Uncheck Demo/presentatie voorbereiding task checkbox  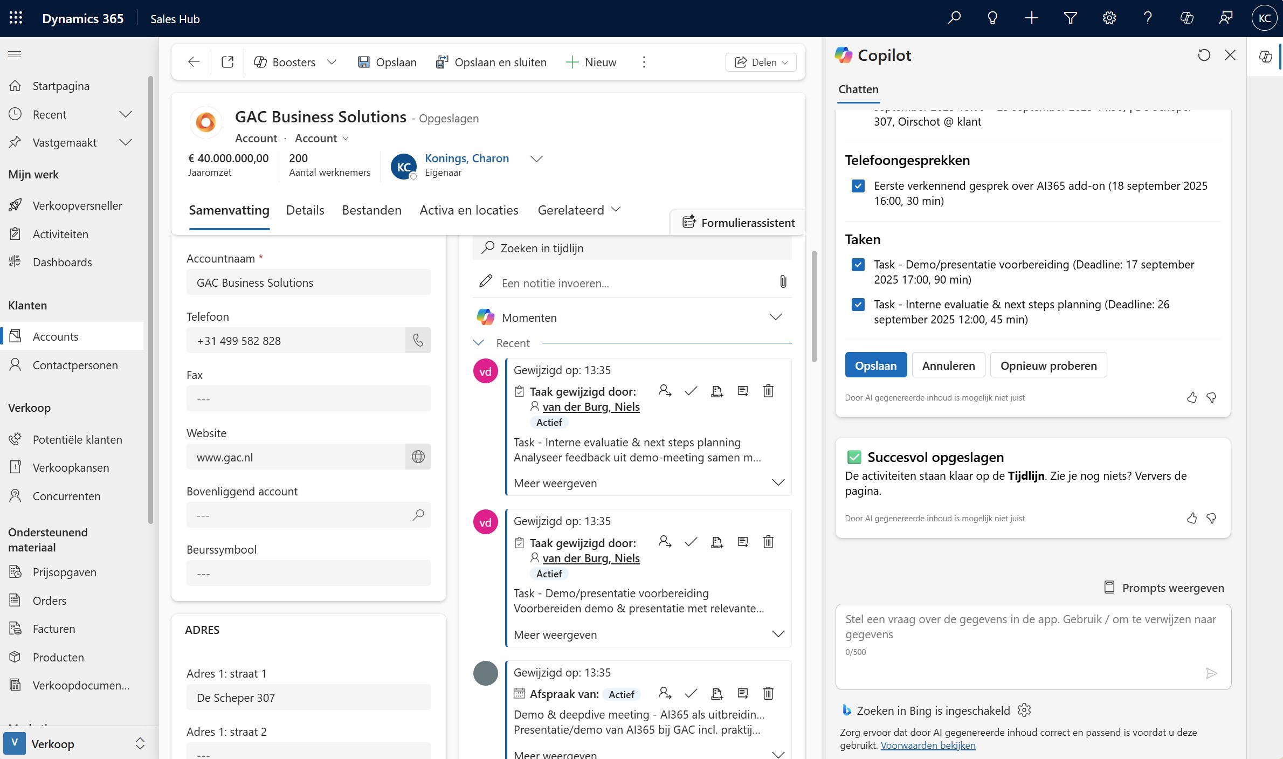[x=858, y=265]
